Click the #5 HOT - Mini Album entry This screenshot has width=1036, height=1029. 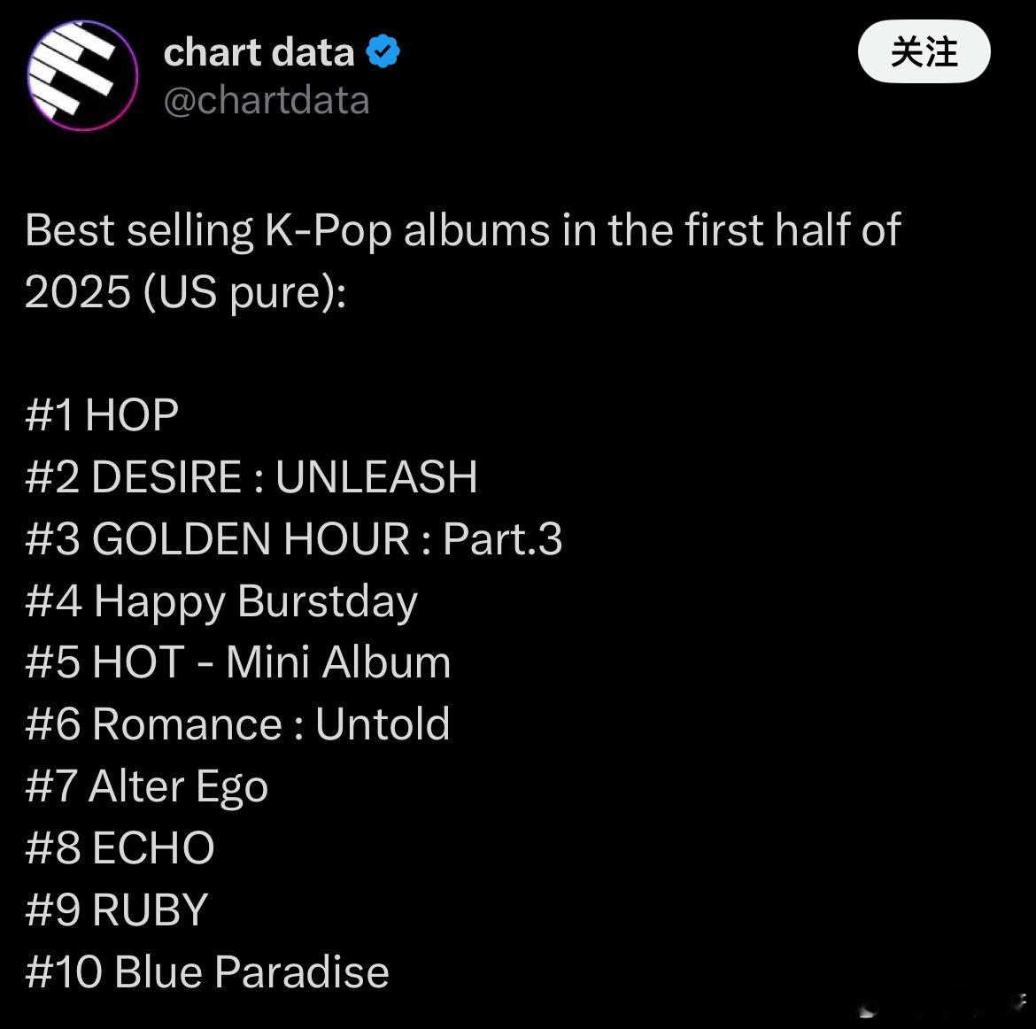point(238,662)
